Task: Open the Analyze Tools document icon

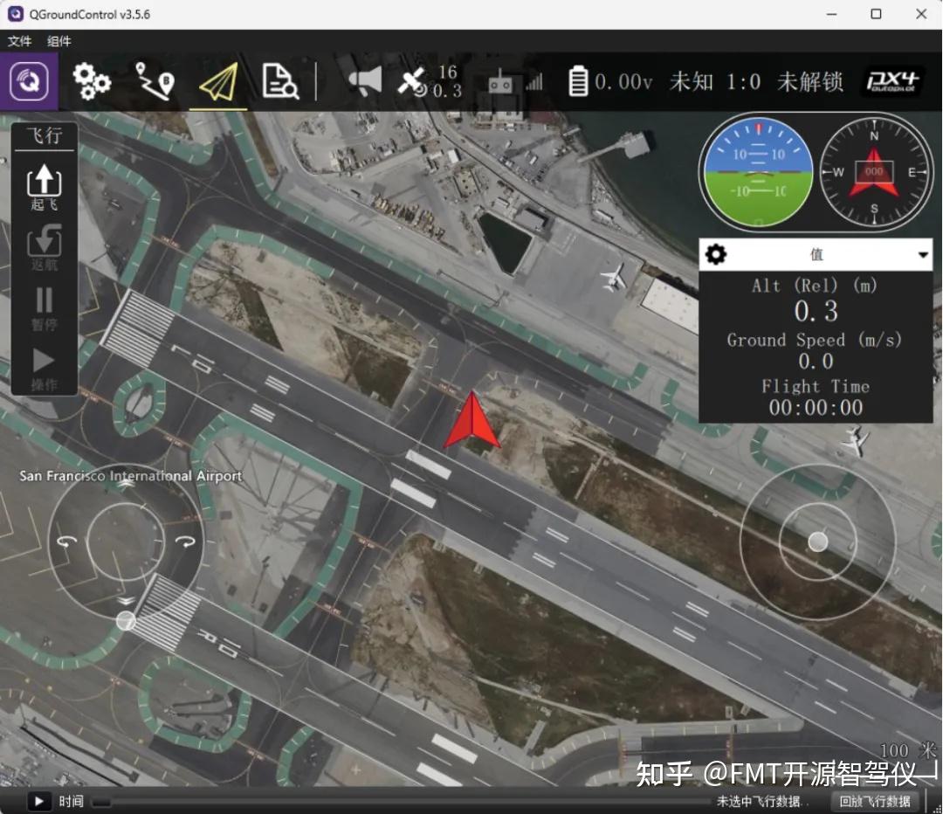Action: [x=281, y=79]
